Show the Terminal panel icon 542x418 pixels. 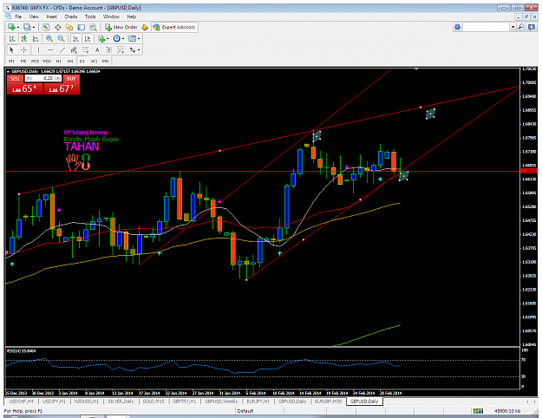click(82, 27)
